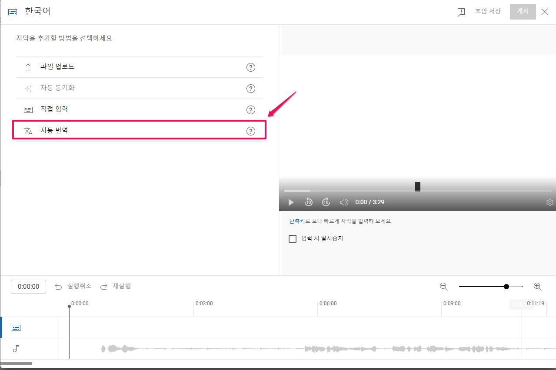Image resolution: width=556 pixels, height=370 pixels.
Task: Select the subtitle track icon in timeline sidebar
Action: pos(16,327)
